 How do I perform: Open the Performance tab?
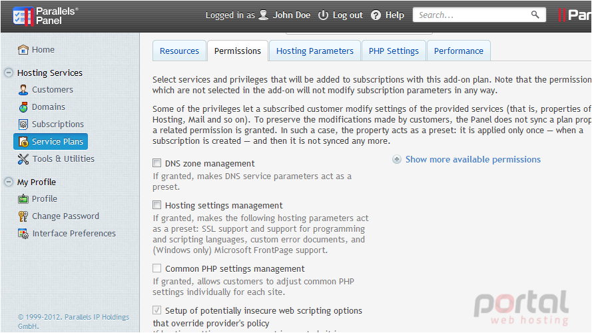458,51
